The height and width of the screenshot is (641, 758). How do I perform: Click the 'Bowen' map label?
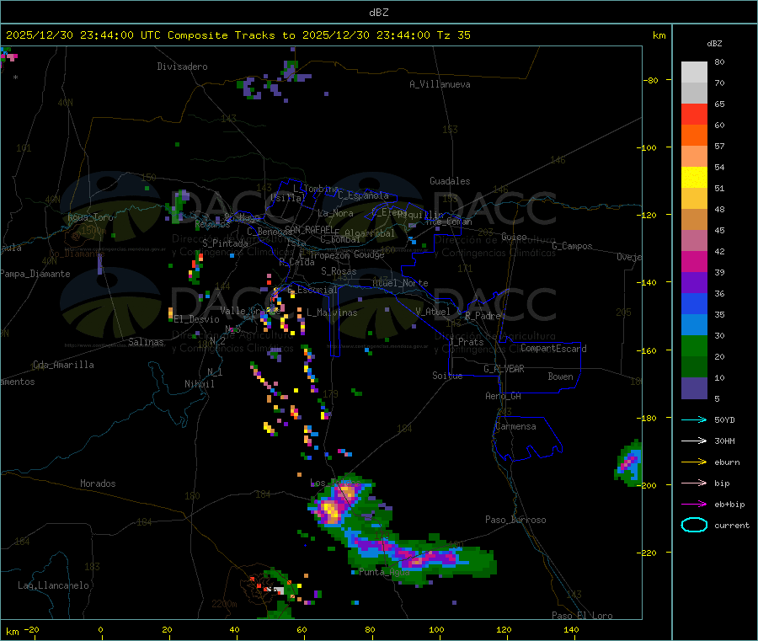point(560,377)
